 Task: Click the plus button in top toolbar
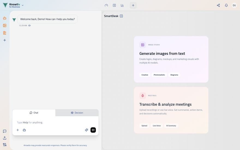click(133, 5)
